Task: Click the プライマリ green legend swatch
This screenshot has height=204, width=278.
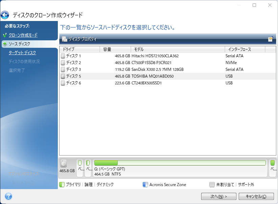Action: tap(62, 185)
